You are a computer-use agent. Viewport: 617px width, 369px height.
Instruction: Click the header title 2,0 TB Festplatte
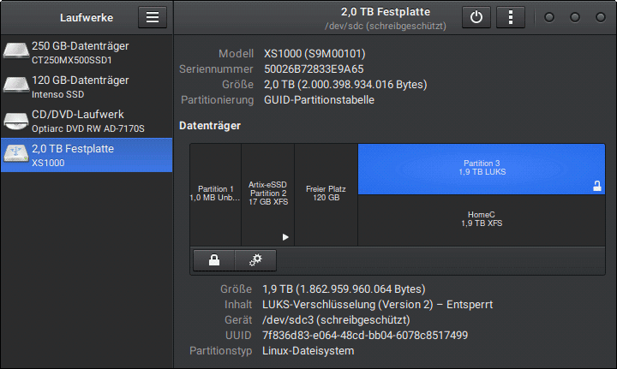click(x=386, y=12)
